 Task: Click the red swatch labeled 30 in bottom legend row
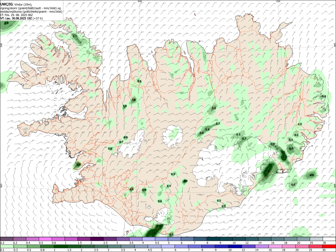[x=329, y=246]
